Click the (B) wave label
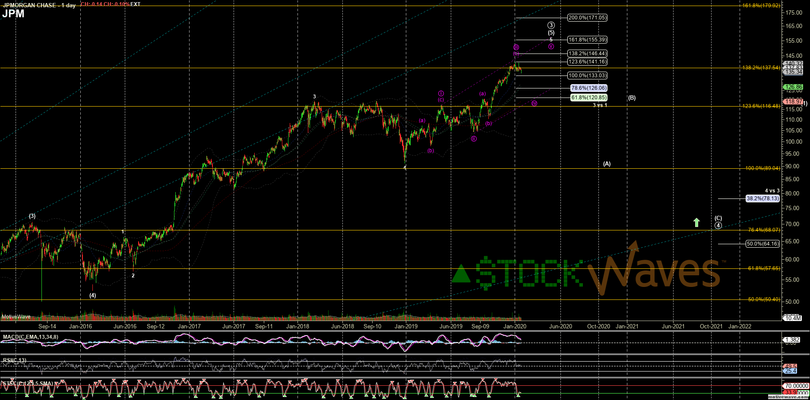 632,98
